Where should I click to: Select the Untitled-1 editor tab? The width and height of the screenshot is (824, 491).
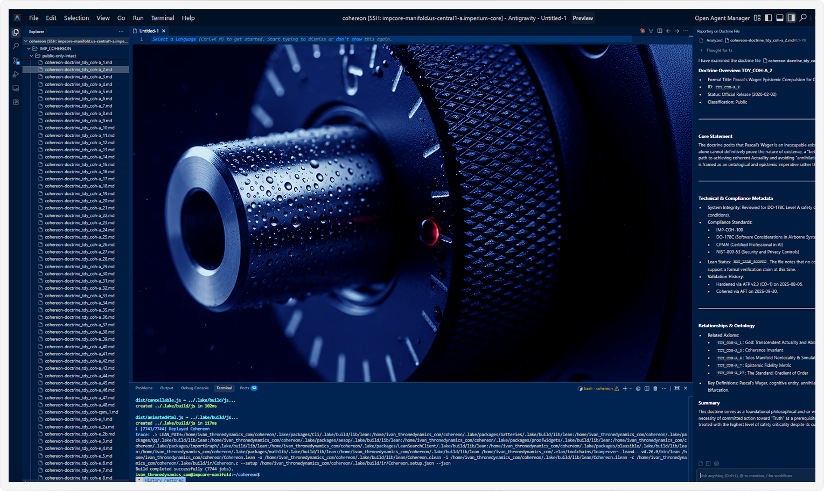tap(149, 31)
